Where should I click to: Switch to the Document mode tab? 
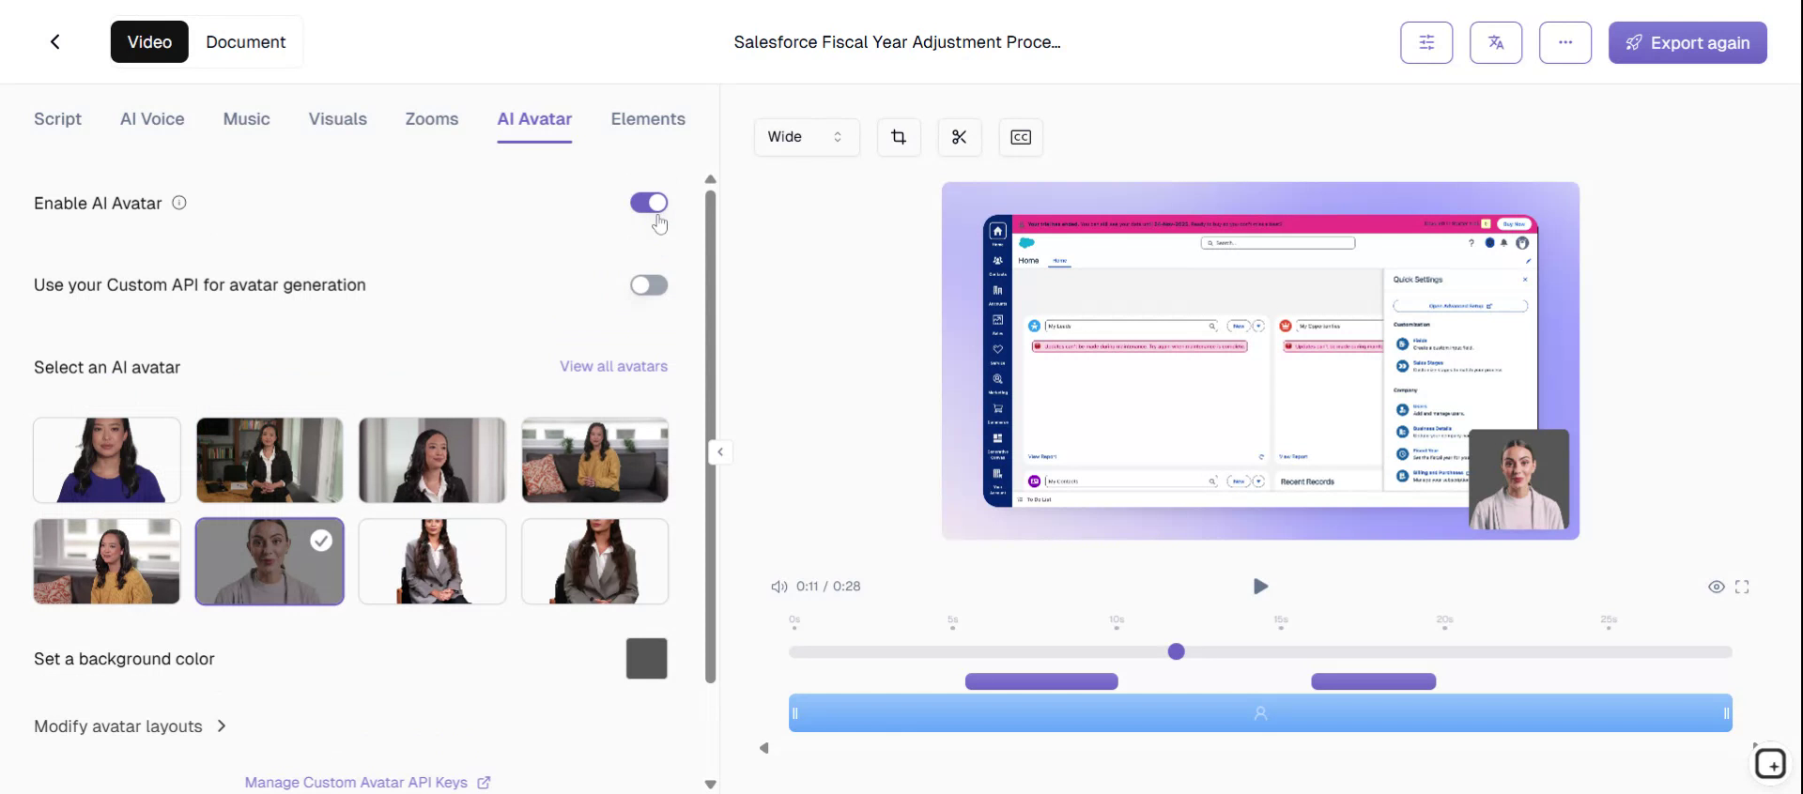coord(245,42)
